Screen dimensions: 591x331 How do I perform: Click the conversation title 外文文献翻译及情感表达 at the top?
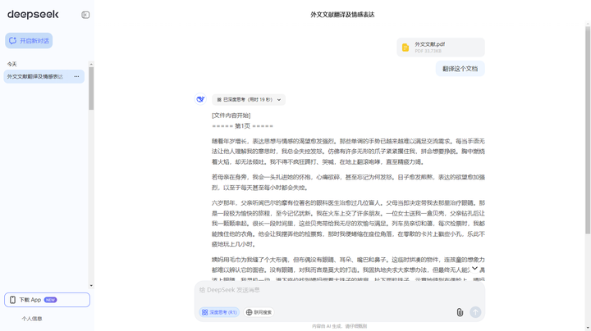pos(342,15)
